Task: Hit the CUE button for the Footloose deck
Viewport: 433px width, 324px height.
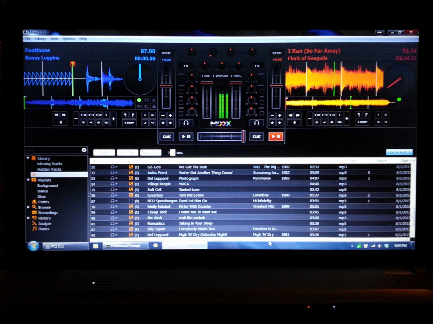Action: tap(167, 137)
